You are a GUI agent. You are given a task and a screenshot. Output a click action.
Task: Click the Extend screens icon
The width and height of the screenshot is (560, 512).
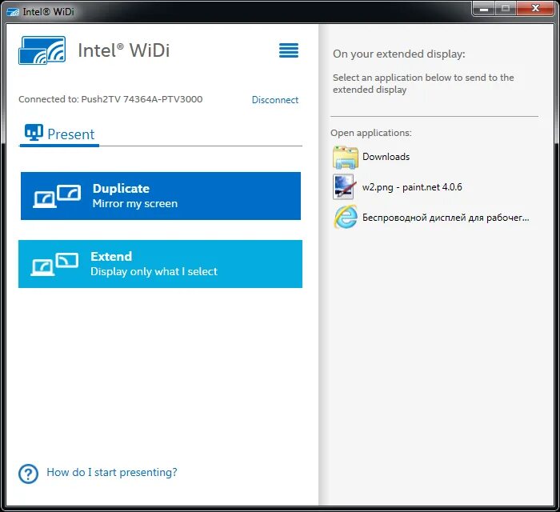54,264
